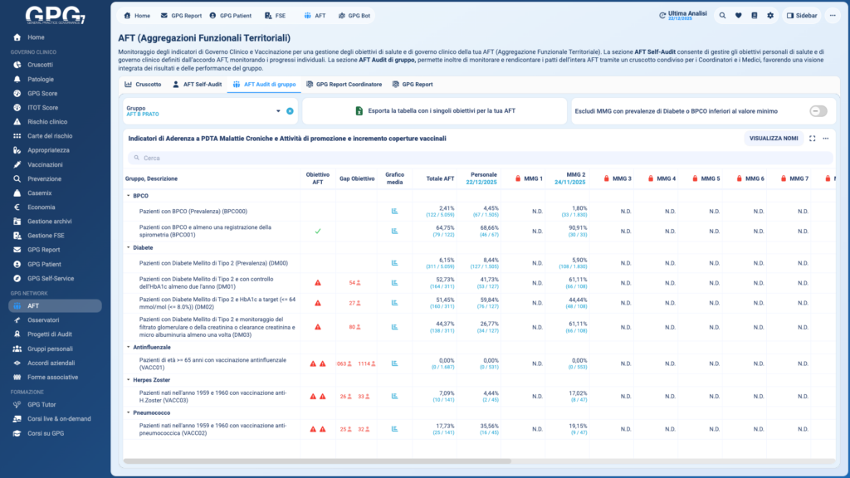The image size is (850, 478).
Task: Switch to the AFT Self-Audit tab
Action: (196, 84)
